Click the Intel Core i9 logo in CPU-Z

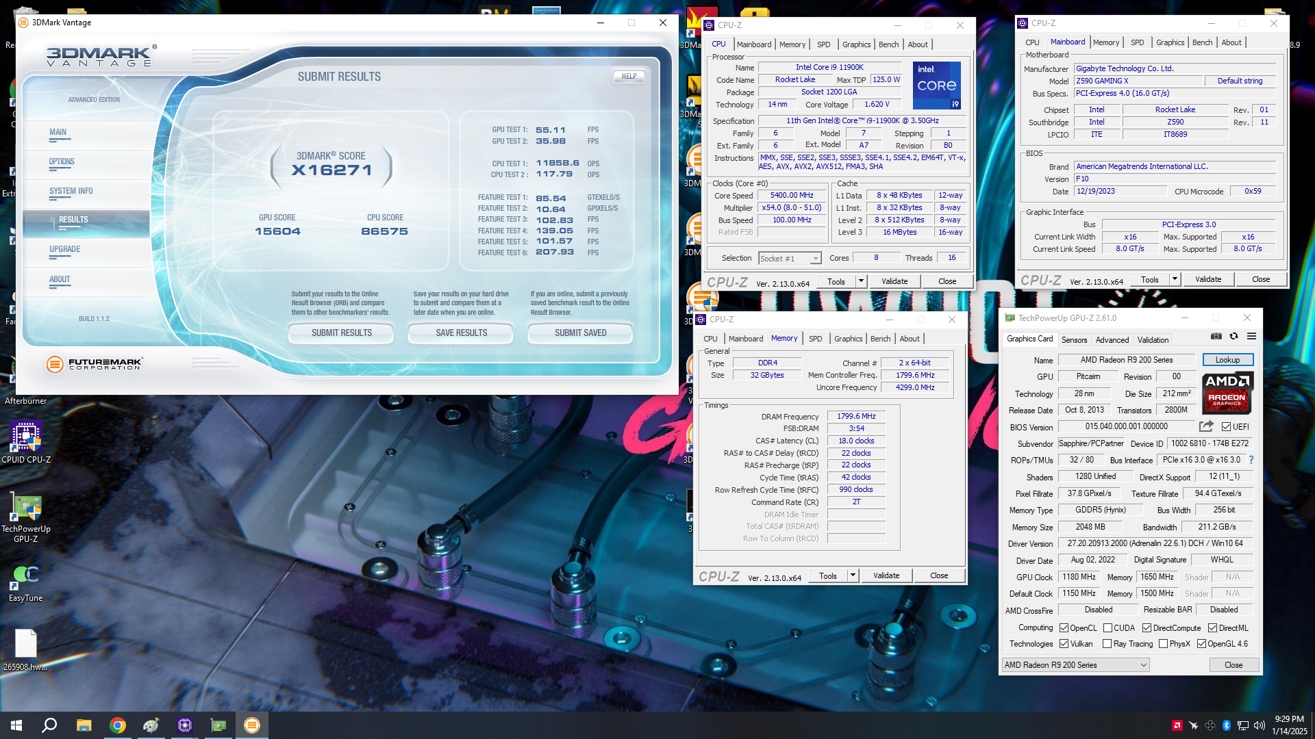936,85
